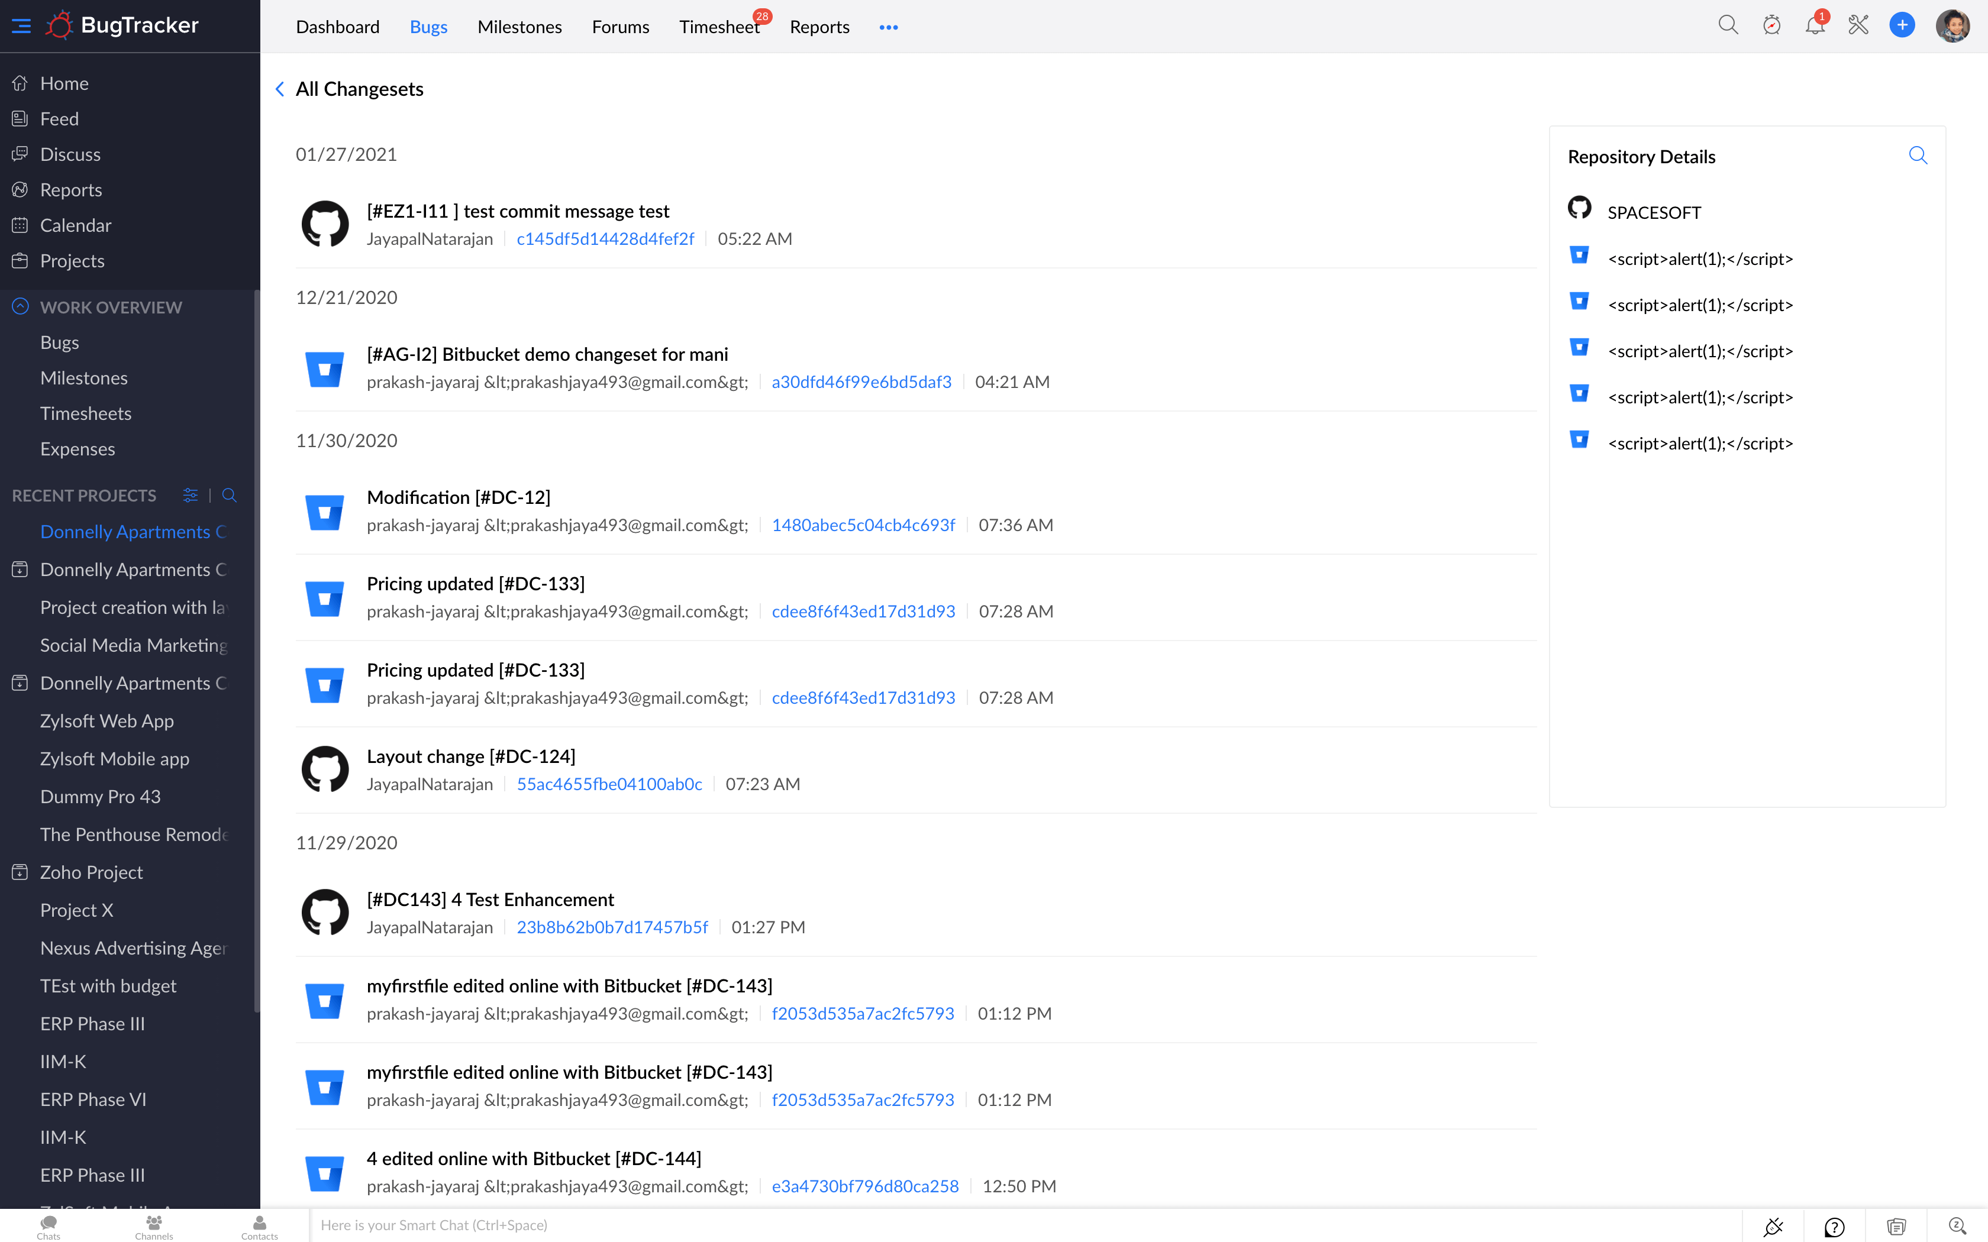
Task: Switch to the Timesheet tab
Action: (x=719, y=27)
